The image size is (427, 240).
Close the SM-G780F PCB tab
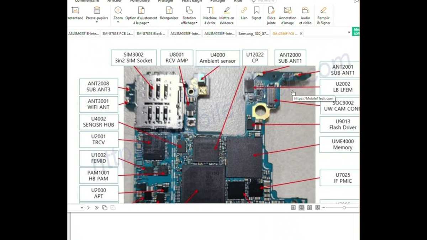(301, 33)
